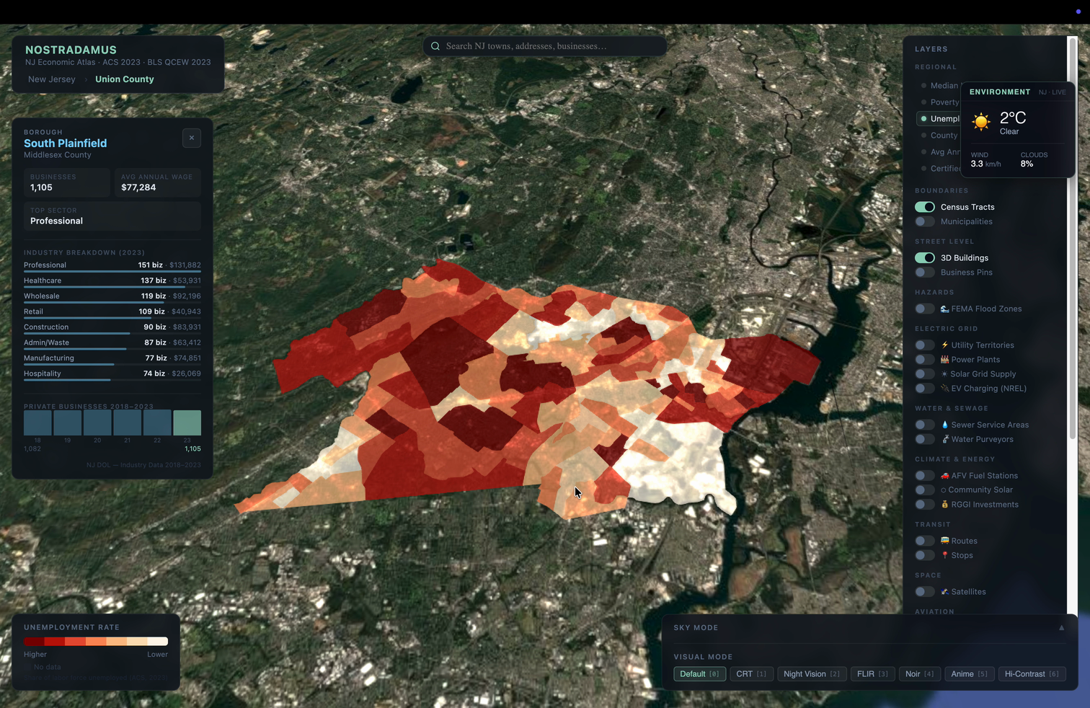Click the sun icon in Environment widget
The image size is (1090, 708).
[980, 122]
